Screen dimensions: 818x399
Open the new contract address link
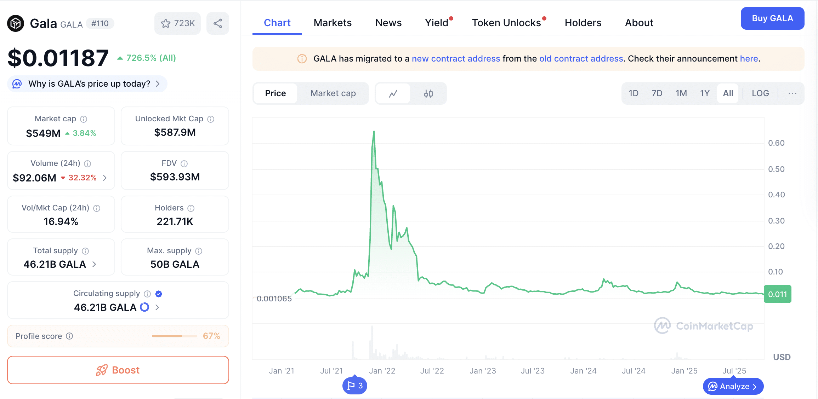coord(456,59)
